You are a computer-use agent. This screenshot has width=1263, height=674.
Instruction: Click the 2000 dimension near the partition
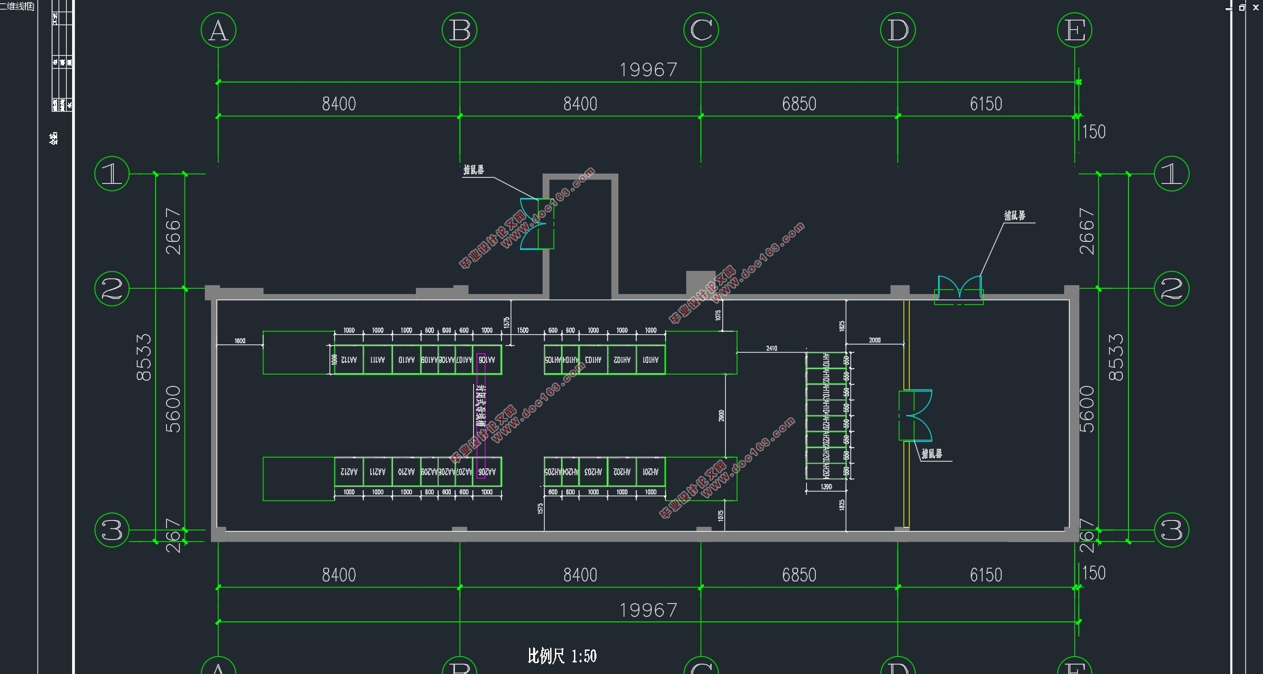point(875,340)
